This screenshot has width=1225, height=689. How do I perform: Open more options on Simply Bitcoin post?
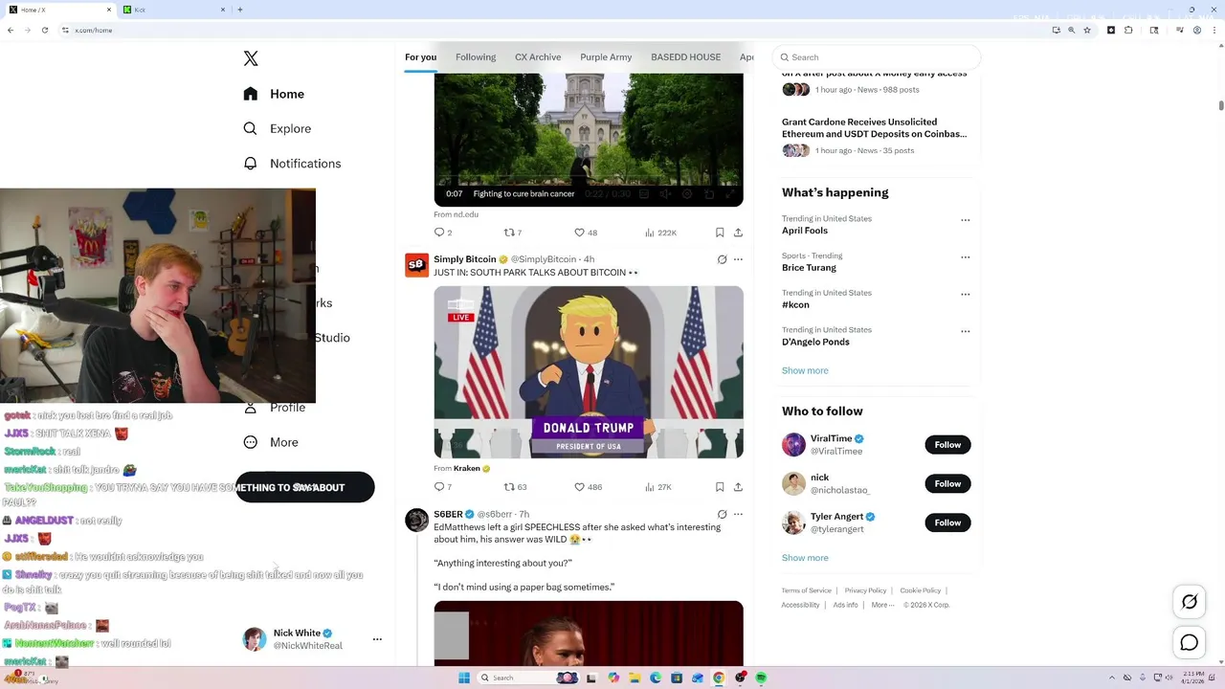[738, 259]
